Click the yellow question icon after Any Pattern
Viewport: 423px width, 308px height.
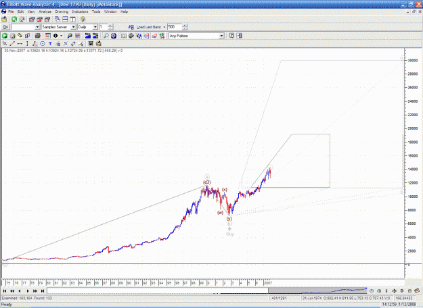pos(231,36)
